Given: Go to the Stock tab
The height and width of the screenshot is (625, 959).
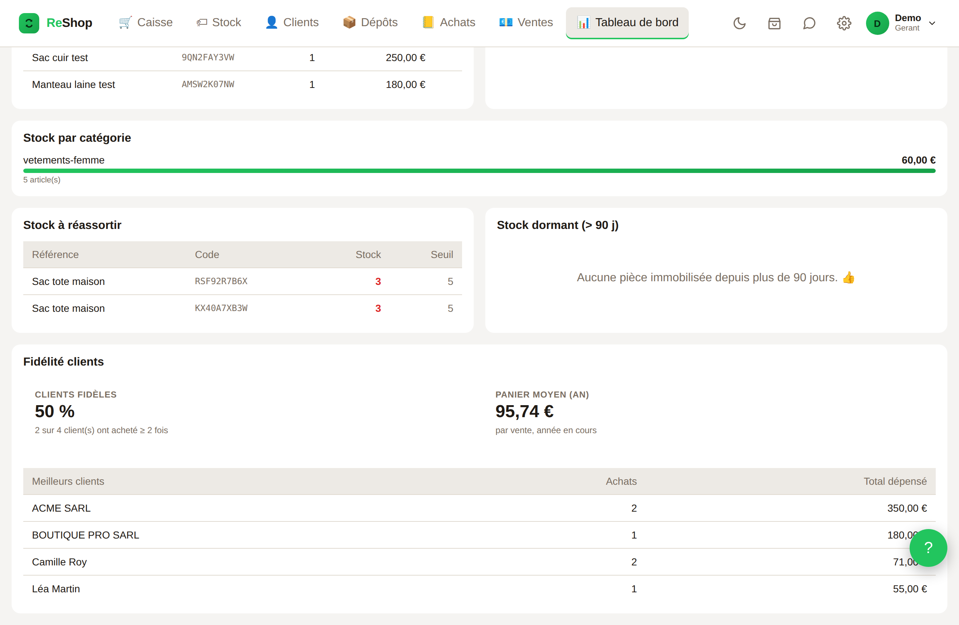Looking at the screenshot, I should (219, 23).
